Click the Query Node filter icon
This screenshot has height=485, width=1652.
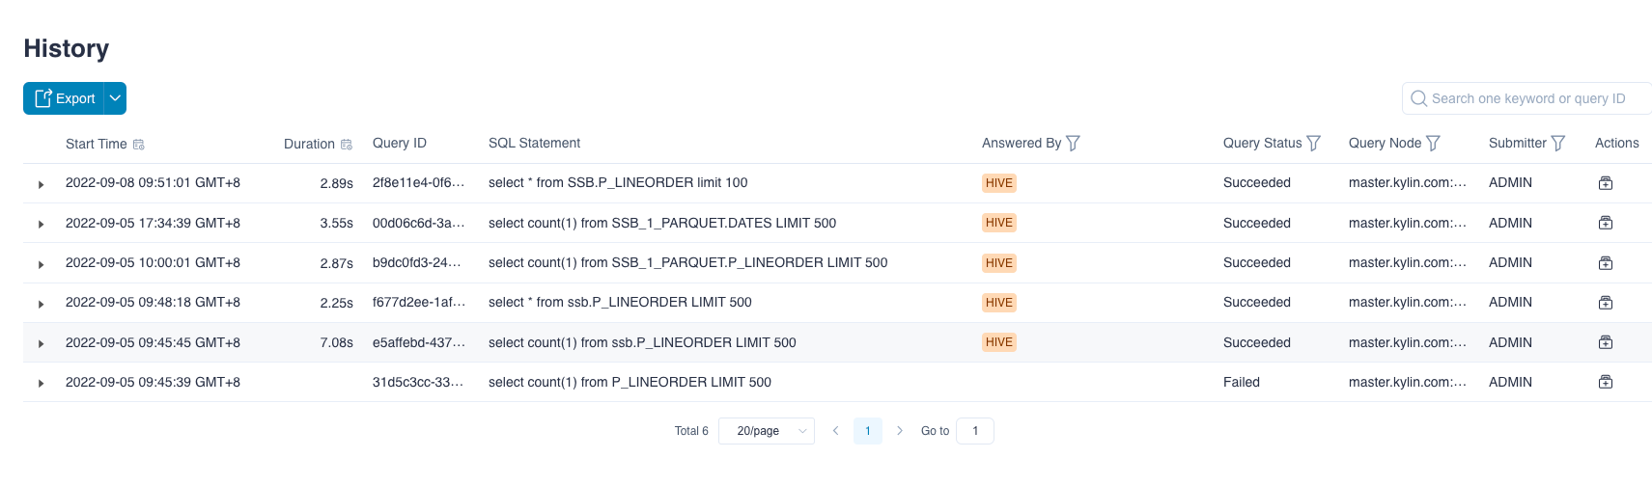[x=1433, y=144]
